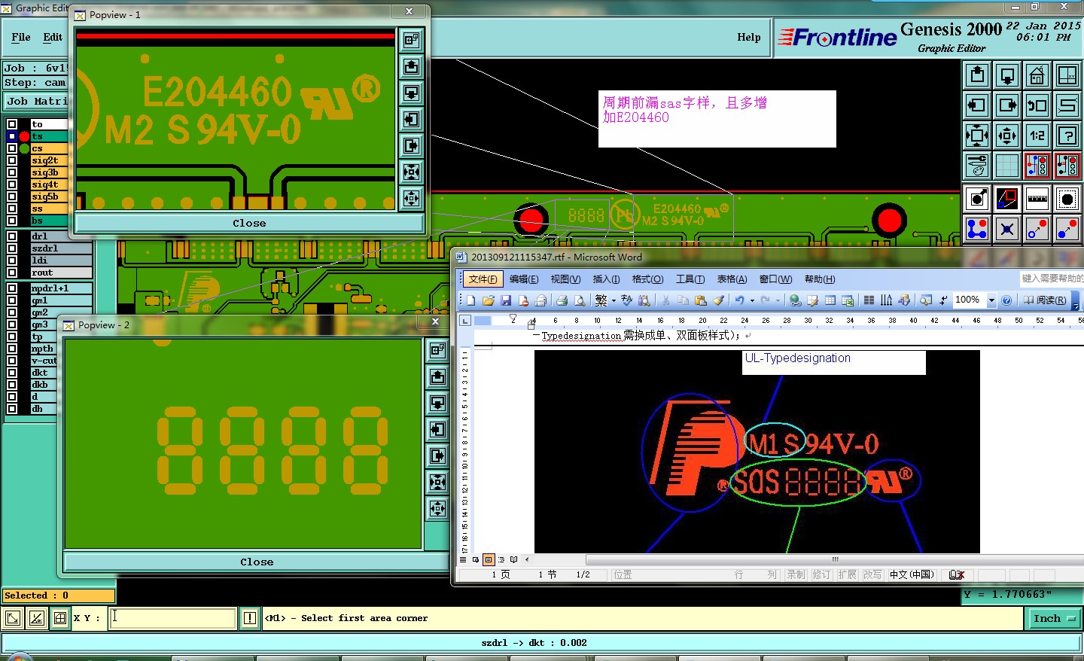This screenshot has height=661, width=1084.
Task: Toggle checkbox for layer ss
Action: coord(12,209)
